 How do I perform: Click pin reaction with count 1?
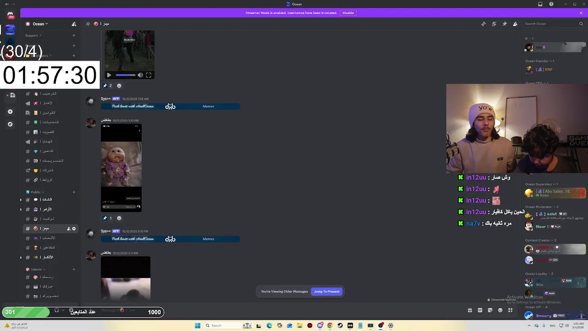(x=107, y=218)
